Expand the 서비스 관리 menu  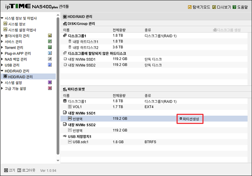tap(2, 42)
